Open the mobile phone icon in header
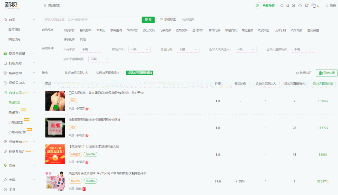This screenshot has width=338, height=195. (288, 6)
